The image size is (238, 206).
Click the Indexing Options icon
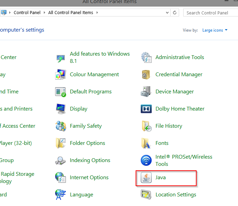(x=61, y=160)
